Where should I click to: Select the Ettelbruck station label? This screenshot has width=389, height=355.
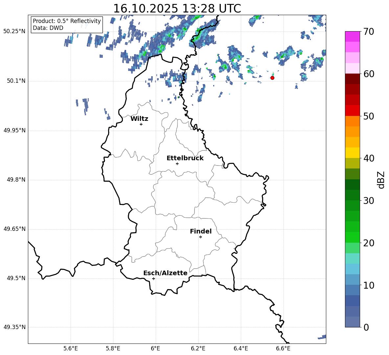pyautogui.click(x=185, y=158)
